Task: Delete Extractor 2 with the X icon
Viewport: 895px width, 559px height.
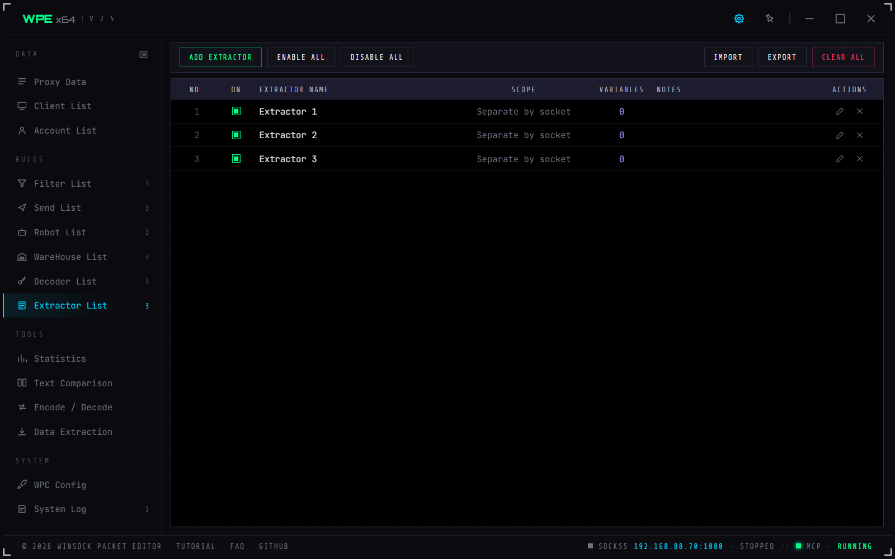Action: pyautogui.click(x=860, y=135)
